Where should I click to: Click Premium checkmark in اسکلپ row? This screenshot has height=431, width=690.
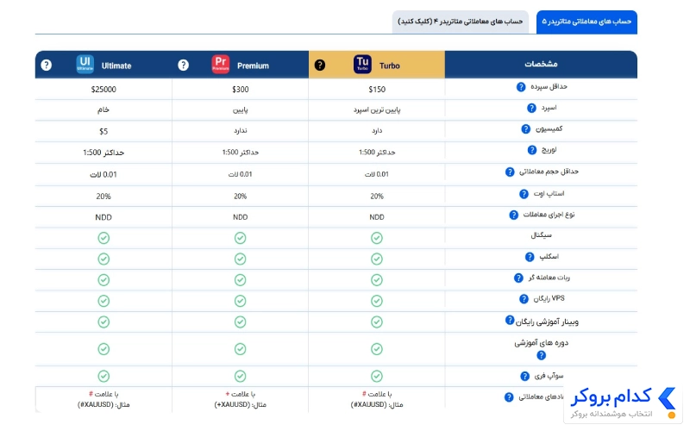coord(241,259)
